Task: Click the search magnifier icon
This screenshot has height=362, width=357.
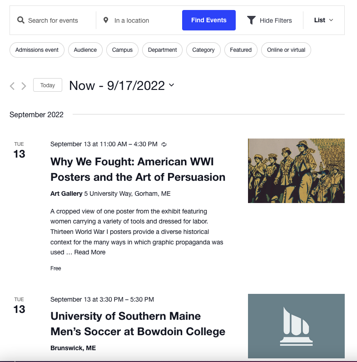Action: click(21, 20)
